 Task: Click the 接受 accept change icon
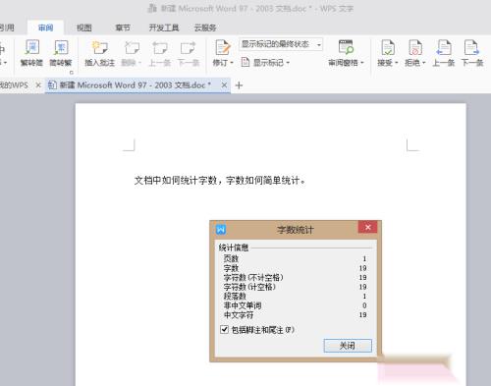coord(388,48)
